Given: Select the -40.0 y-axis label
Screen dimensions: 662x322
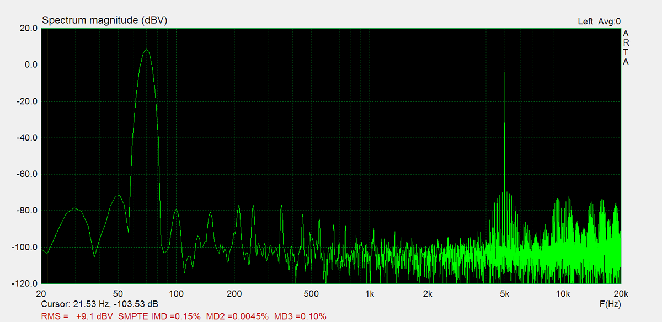Looking at the screenshot, I should (26, 138).
